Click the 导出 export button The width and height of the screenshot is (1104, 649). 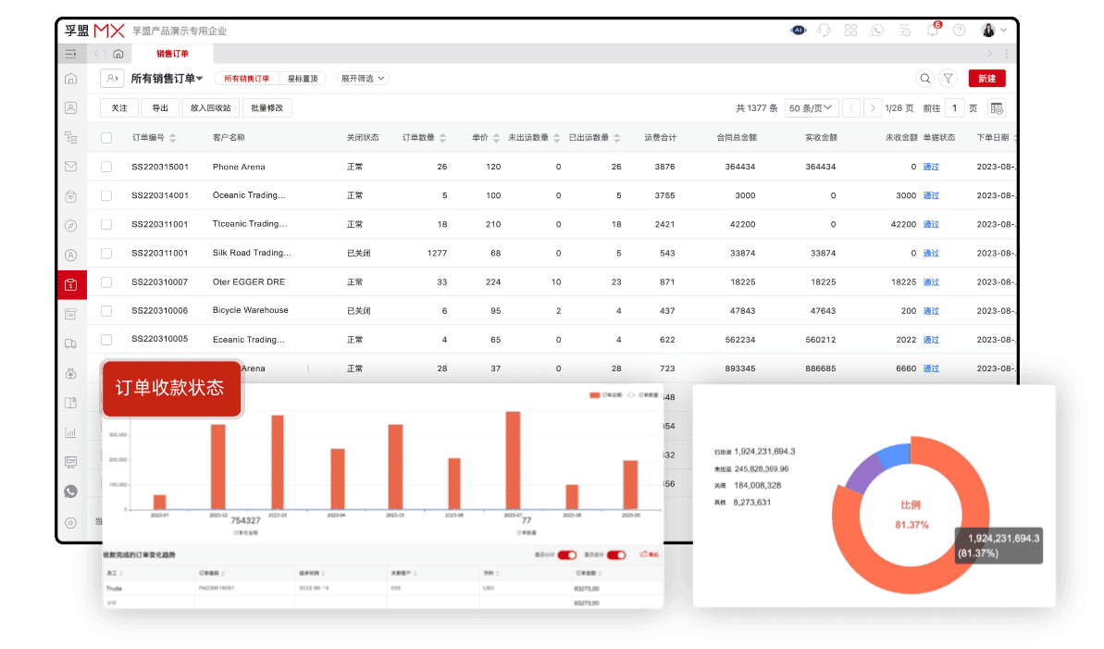[160, 108]
